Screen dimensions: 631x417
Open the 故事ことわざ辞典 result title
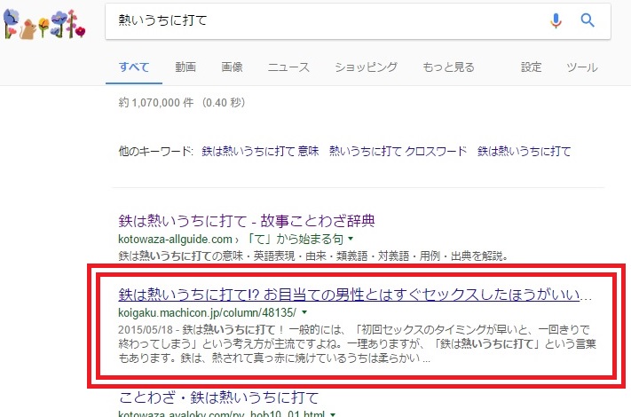[x=247, y=221]
